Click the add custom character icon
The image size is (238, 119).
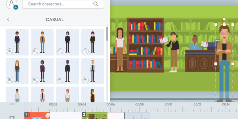(12, 4)
